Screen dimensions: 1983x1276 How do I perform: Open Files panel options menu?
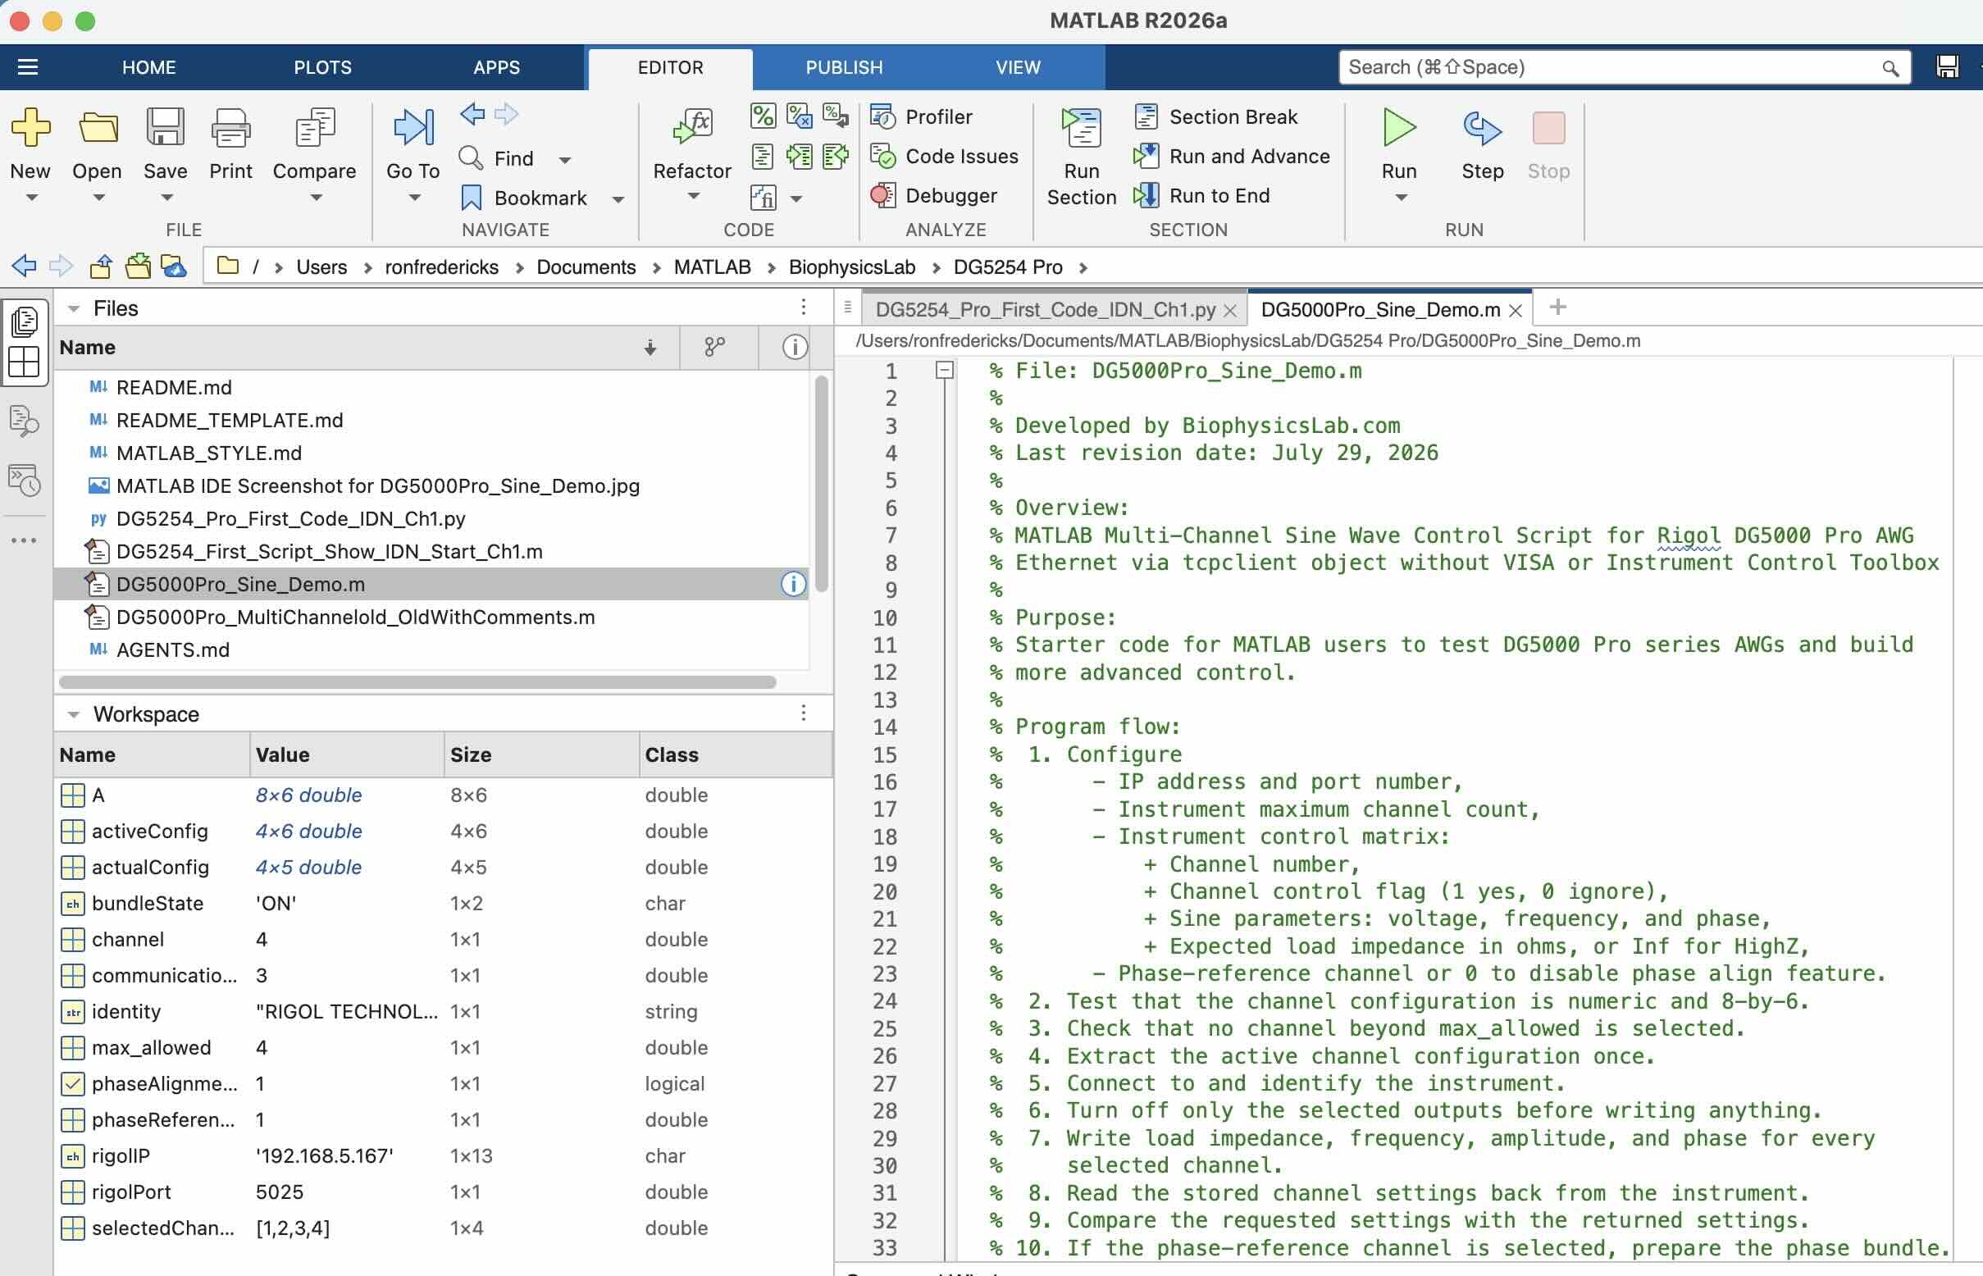click(803, 308)
